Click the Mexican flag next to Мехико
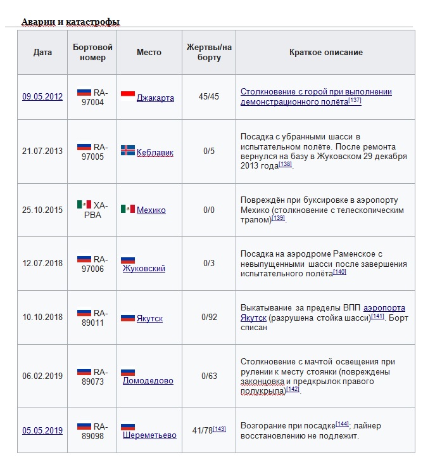 pyautogui.click(x=127, y=209)
